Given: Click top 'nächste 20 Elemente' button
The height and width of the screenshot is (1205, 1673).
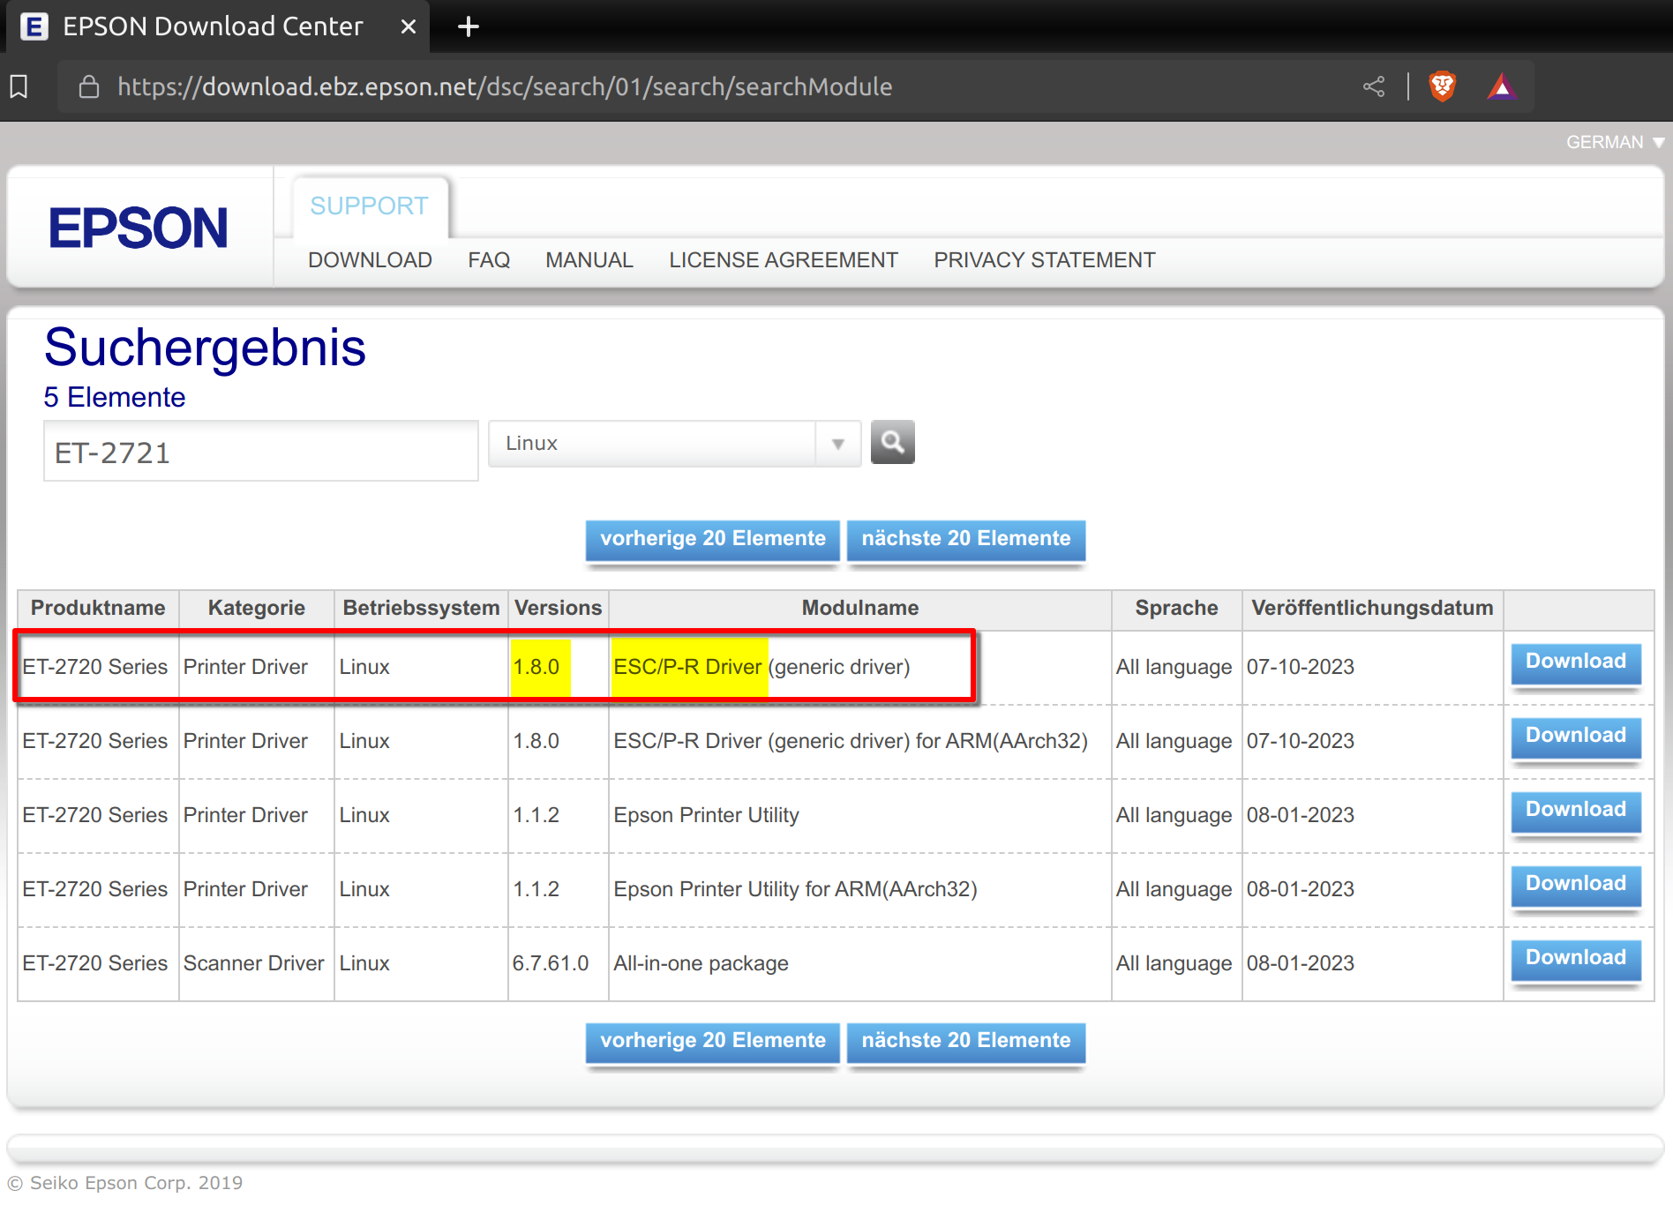Looking at the screenshot, I should point(965,539).
